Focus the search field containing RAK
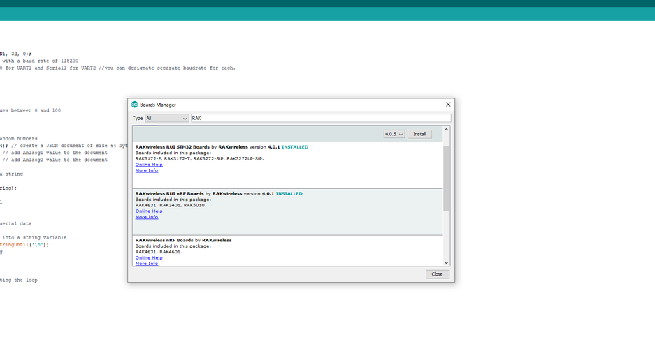This screenshot has height=346, width=655. [x=322, y=119]
